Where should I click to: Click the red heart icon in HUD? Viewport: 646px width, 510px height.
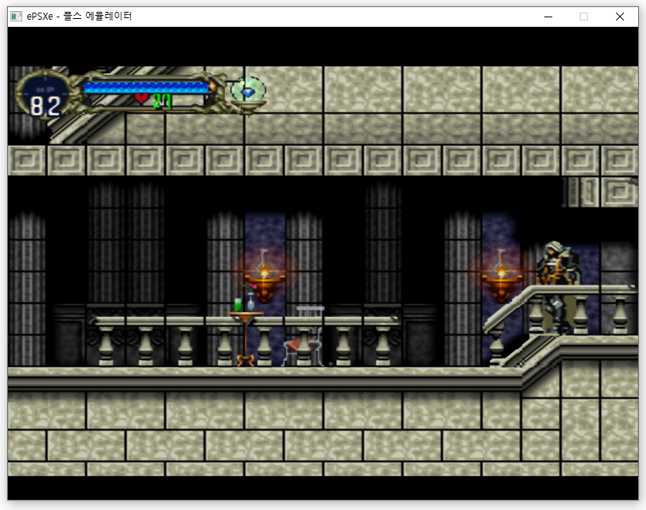pyautogui.click(x=142, y=98)
